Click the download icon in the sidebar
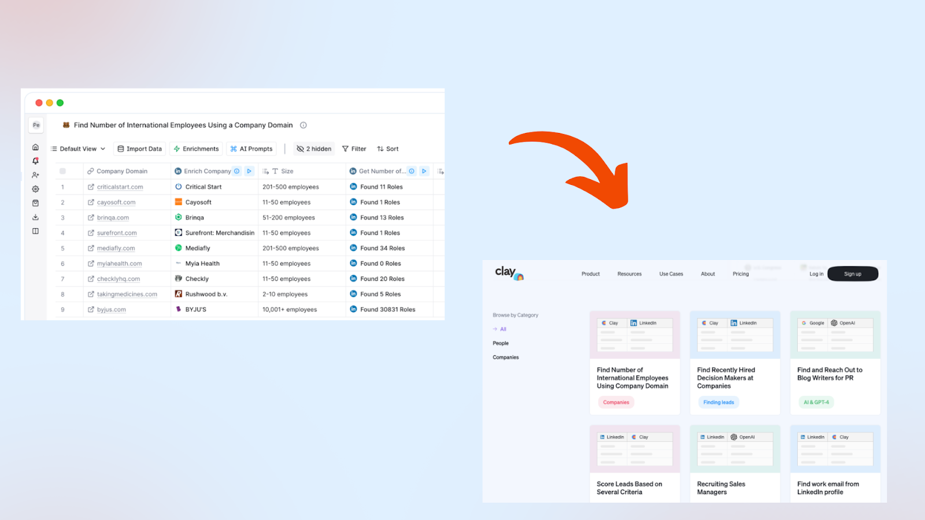 click(x=35, y=217)
